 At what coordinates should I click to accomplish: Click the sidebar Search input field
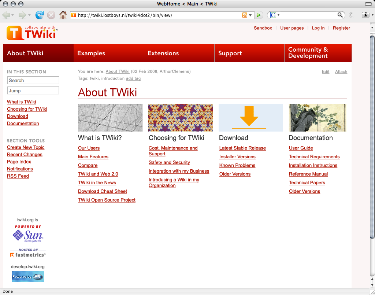coord(33,80)
